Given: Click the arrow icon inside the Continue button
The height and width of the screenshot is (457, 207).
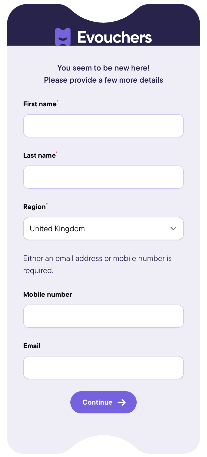Looking at the screenshot, I should tap(122, 402).
